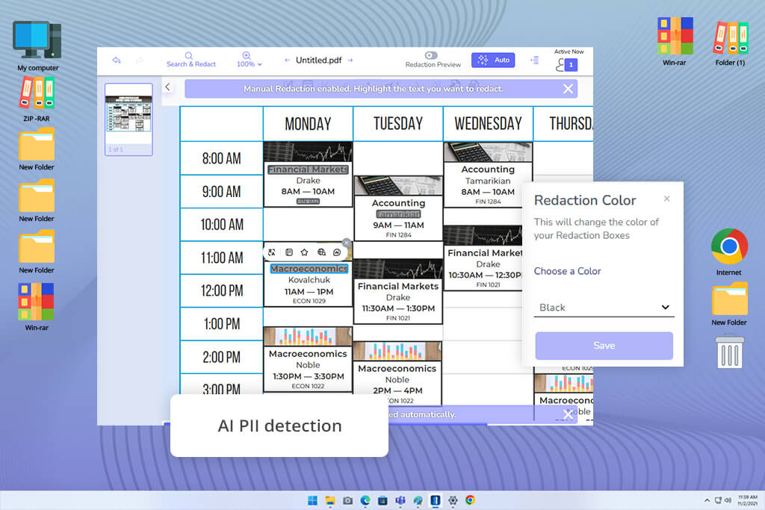The height and width of the screenshot is (510, 765).
Task: Collapse the thumbnail sidebar with chevron
Action: point(167,87)
